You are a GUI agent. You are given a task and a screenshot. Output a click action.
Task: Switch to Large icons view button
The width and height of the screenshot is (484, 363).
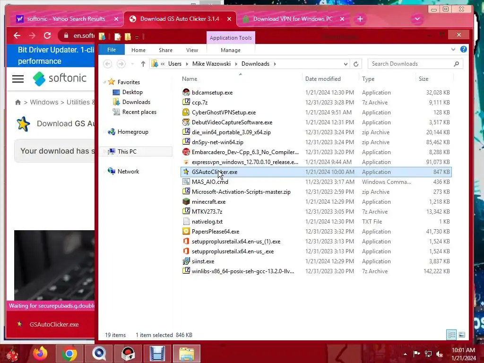click(462, 335)
